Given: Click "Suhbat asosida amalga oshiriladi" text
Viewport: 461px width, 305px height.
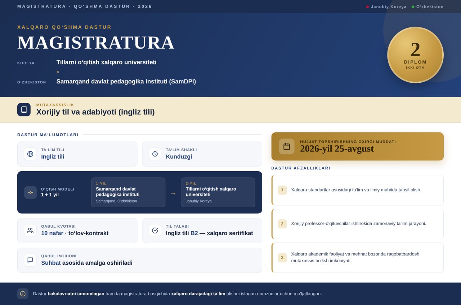Looking at the screenshot, I should [x=87, y=263].
